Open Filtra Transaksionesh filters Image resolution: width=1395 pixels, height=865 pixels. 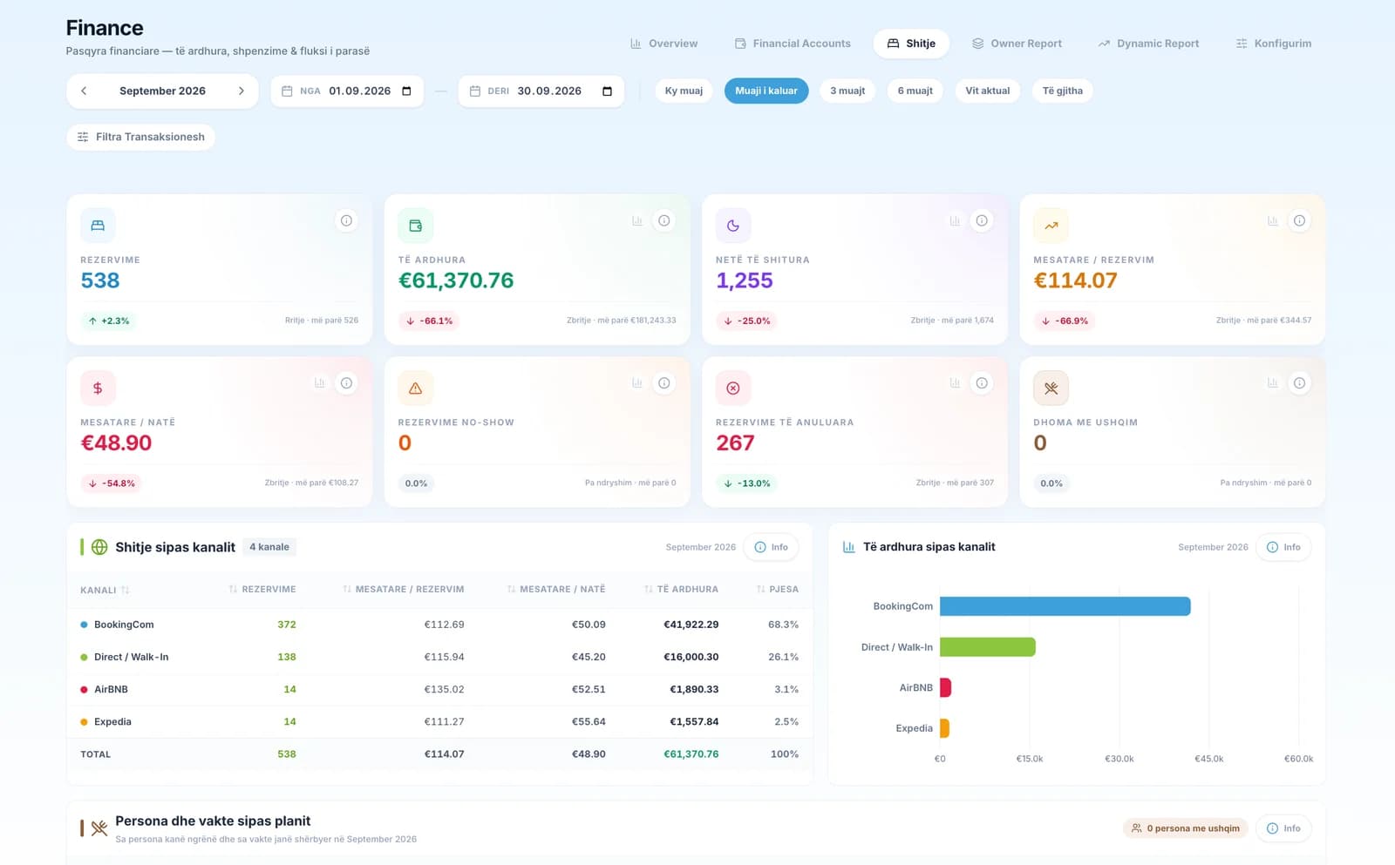pos(140,137)
